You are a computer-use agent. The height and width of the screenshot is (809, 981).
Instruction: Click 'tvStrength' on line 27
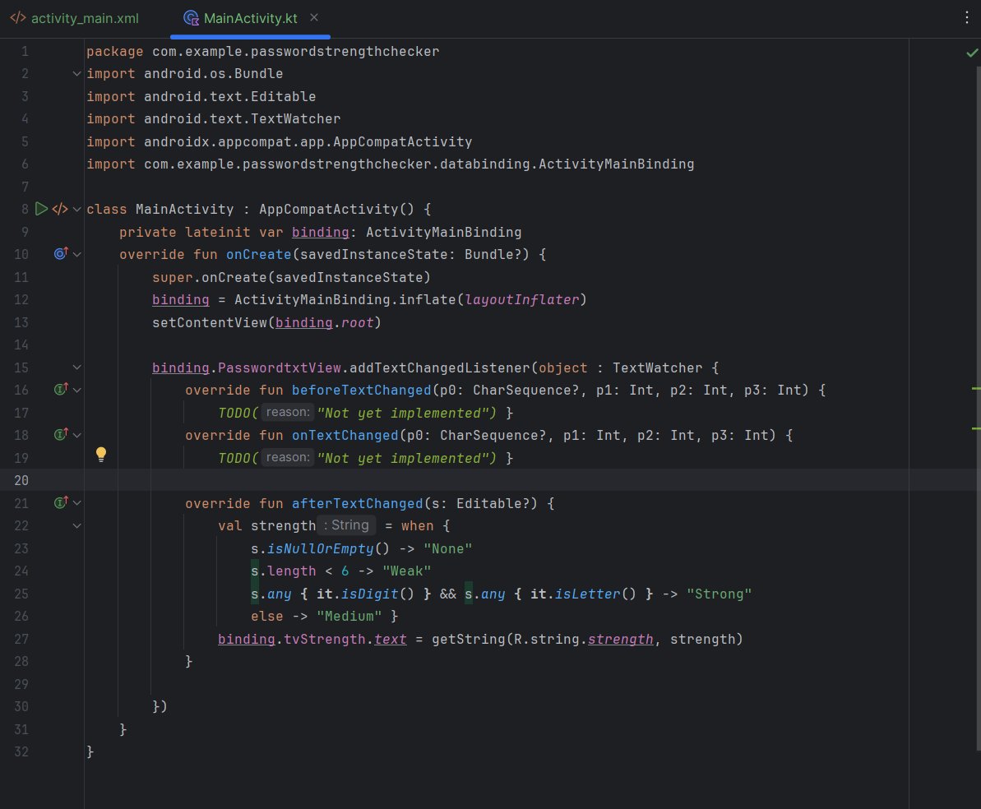coord(325,640)
